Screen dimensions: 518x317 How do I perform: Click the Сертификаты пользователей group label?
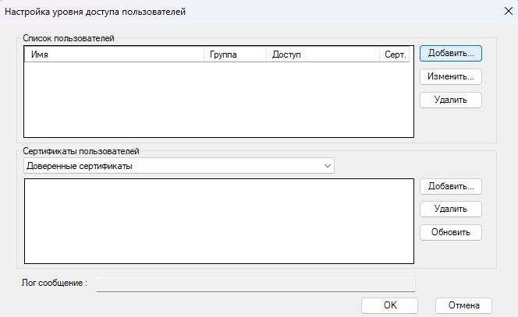pos(80,151)
